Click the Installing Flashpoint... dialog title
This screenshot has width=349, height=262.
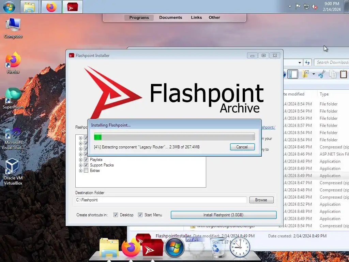pos(111,125)
